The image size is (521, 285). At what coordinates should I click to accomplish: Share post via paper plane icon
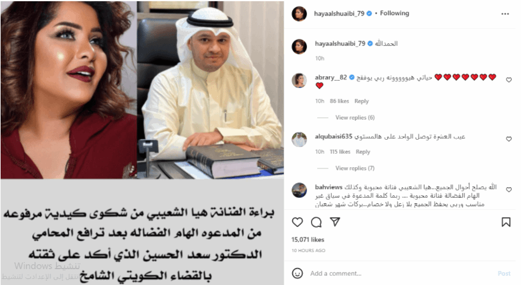335,222
